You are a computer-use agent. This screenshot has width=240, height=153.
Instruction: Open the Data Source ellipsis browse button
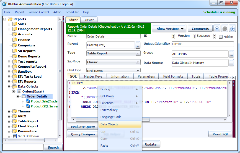[x=231, y=63]
